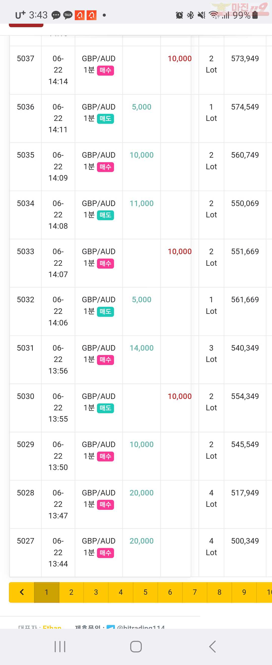Tap the KakaoTalk notification icon
Image resolution: width=272 pixels, height=665 pixels.
(x=68, y=15)
